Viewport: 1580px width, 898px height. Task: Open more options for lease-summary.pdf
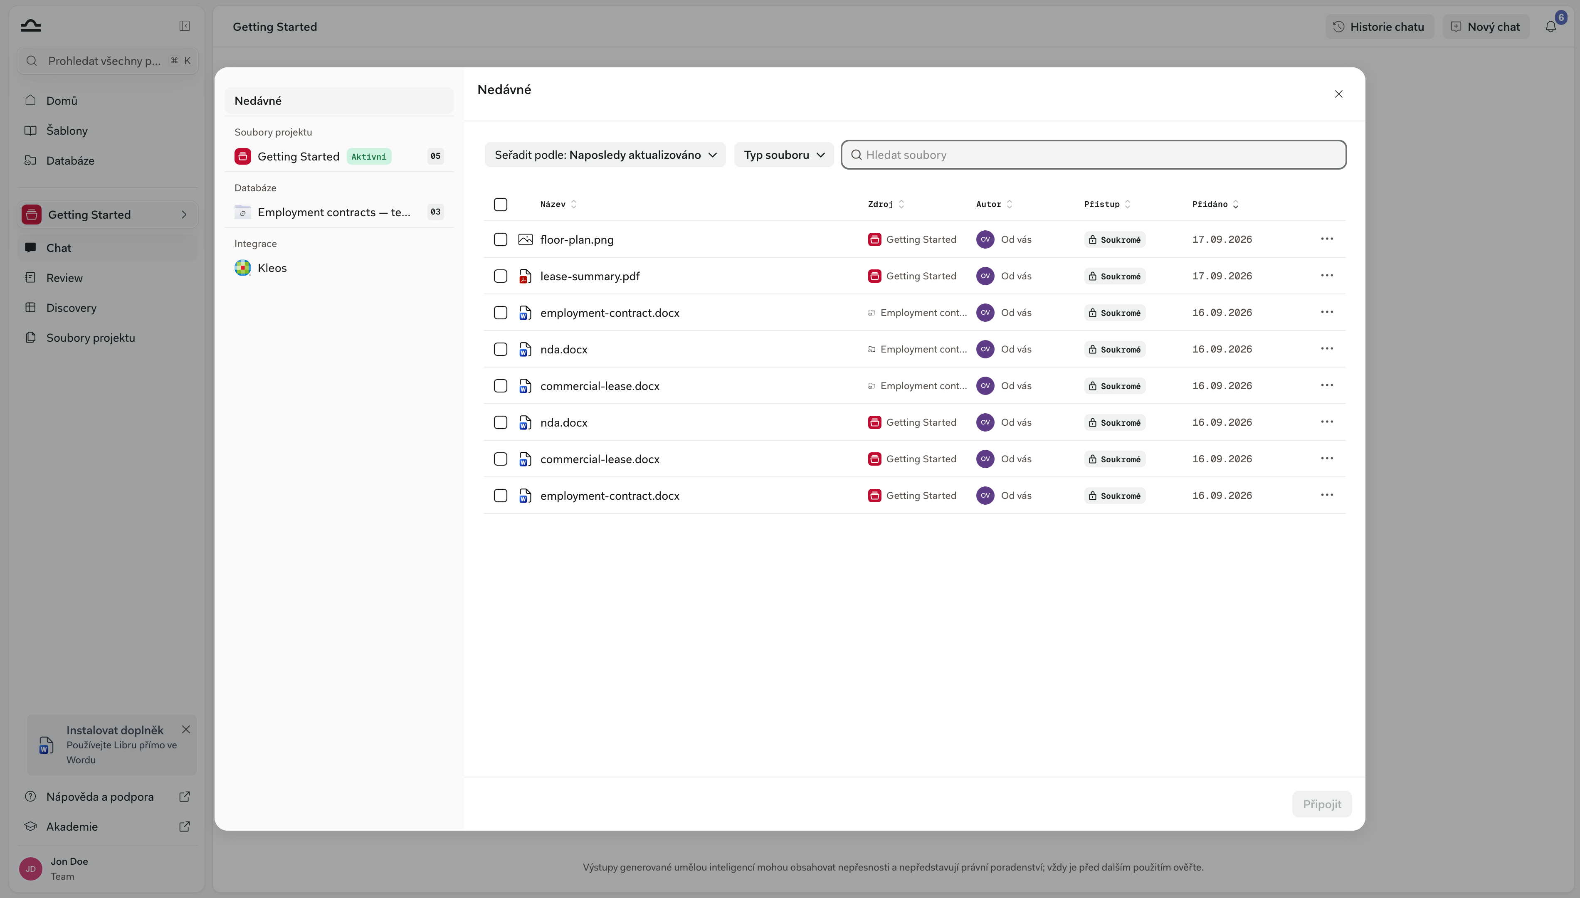point(1327,275)
